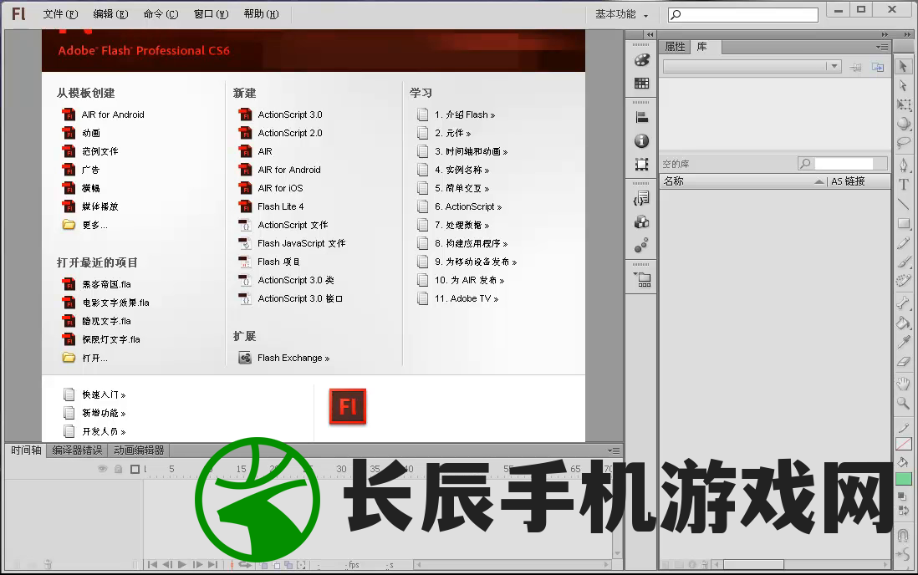
Task: Select the Line tool
Action: click(x=903, y=204)
